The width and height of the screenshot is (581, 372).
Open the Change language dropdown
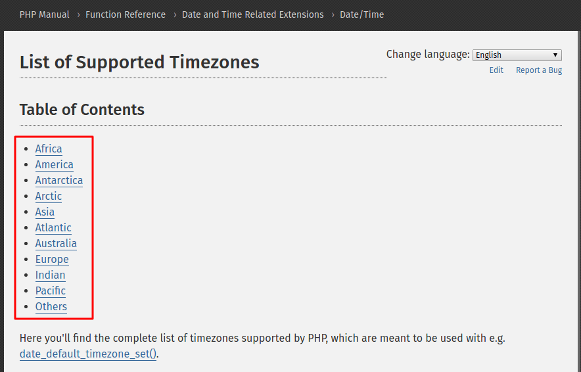coord(517,55)
